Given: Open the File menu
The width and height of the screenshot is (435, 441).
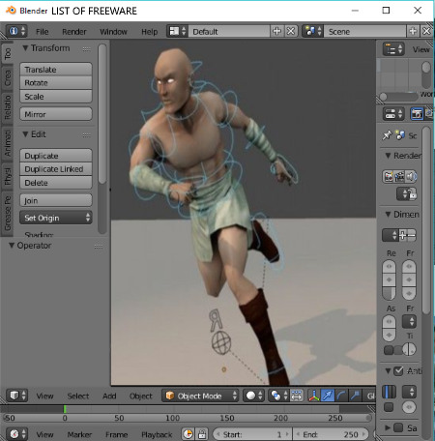Looking at the screenshot, I should 43,32.
